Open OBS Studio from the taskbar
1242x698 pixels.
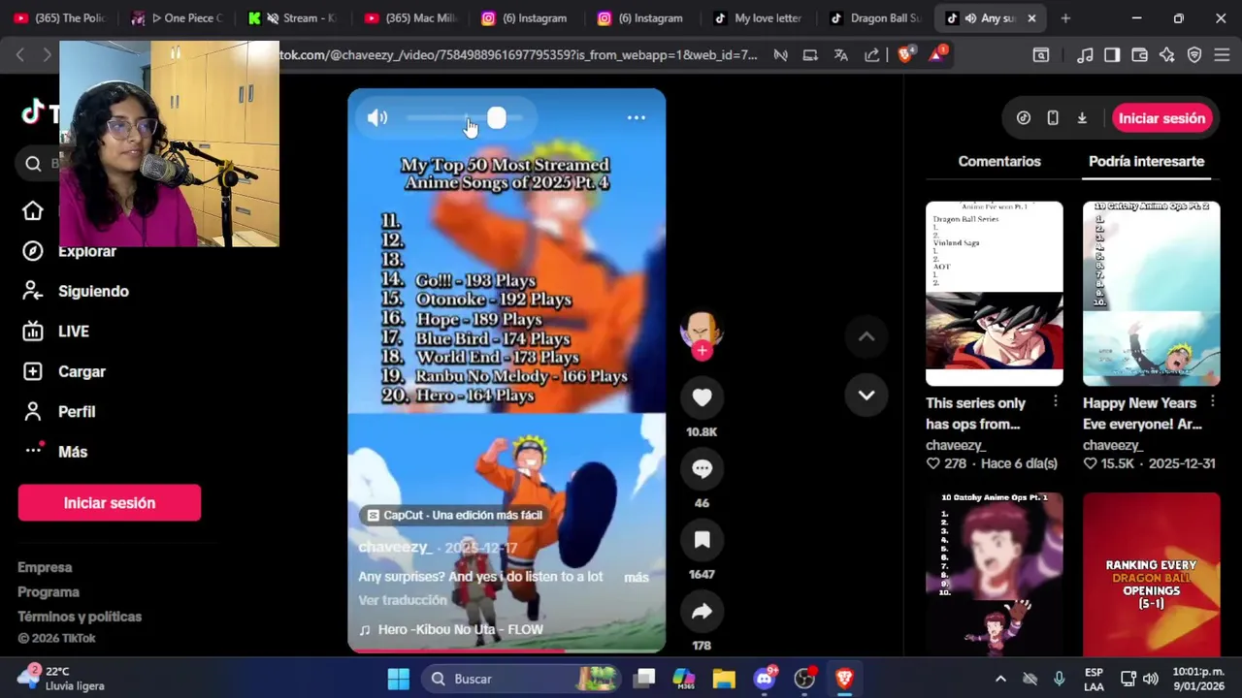click(x=804, y=679)
